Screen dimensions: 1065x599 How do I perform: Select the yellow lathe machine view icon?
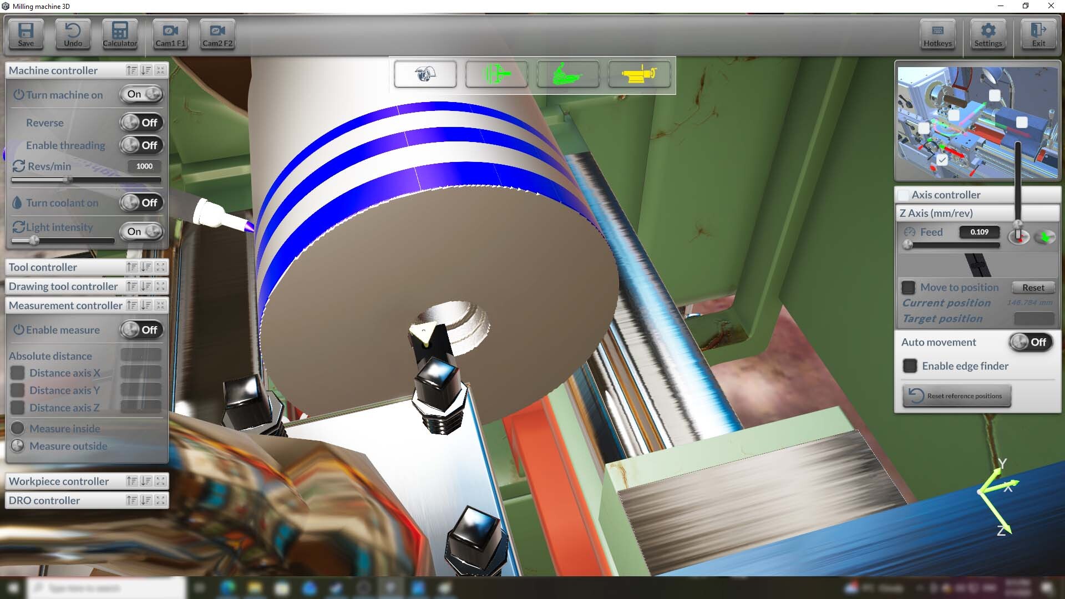coord(640,74)
